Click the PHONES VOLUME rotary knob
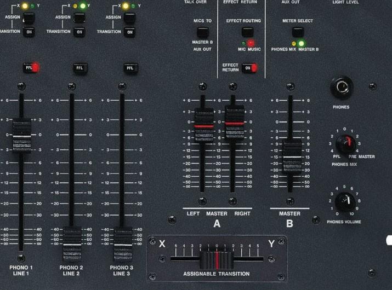This screenshot has width=392, height=290. point(345,202)
